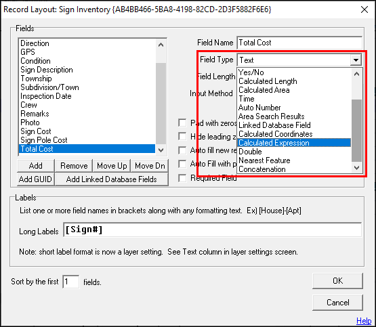Image resolution: width=376 pixels, height=327 pixels.
Task: Click up arrow of Field Type list scrollbar
Action: pyautogui.click(x=356, y=74)
